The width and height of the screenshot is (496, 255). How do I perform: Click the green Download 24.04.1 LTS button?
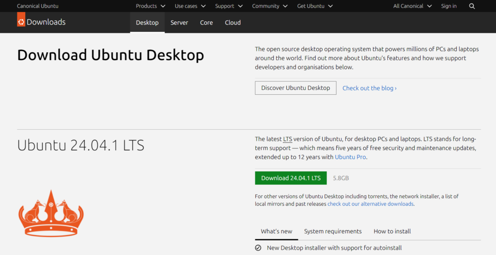click(291, 178)
